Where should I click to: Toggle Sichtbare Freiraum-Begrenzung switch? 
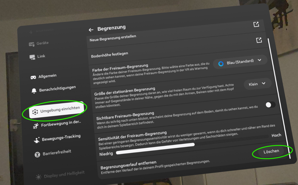[x=270, y=105]
